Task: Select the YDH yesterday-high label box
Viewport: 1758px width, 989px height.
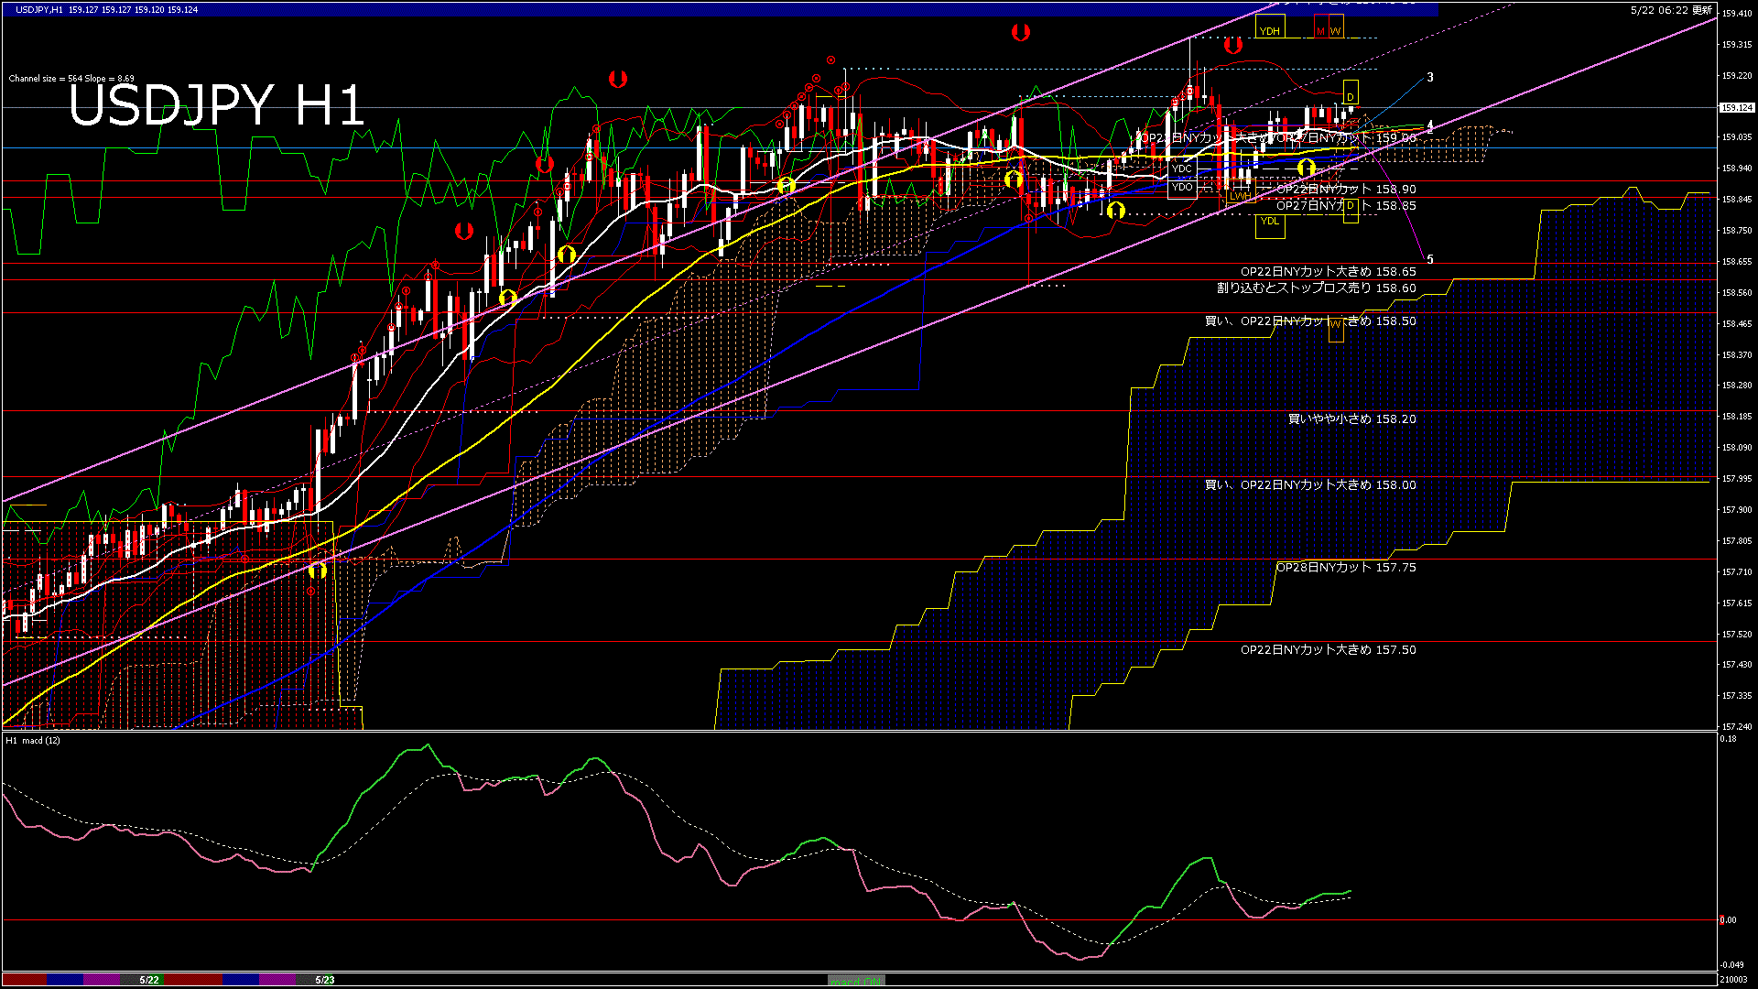Action: (x=1270, y=26)
